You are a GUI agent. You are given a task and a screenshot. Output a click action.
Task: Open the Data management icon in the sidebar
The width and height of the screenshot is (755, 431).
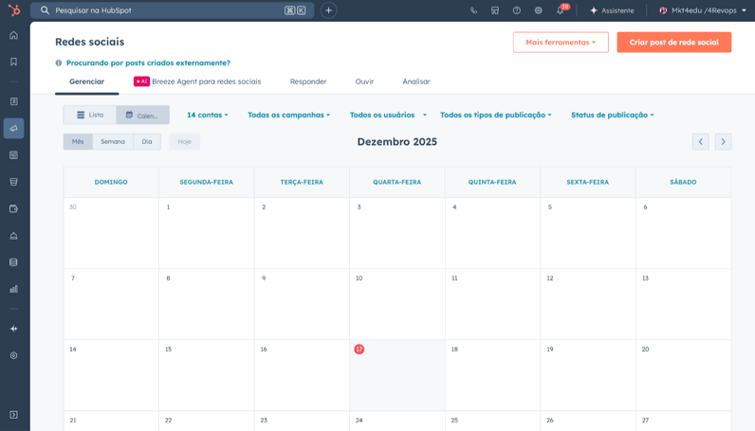[x=13, y=262]
